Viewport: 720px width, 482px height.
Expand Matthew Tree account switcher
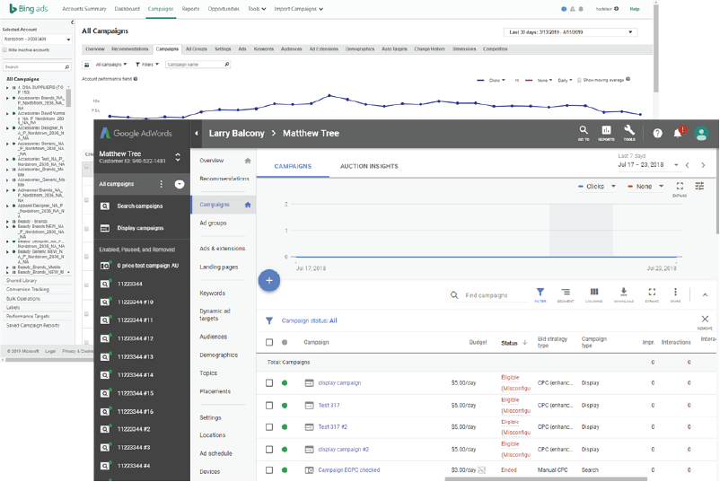tap(178, 157)
